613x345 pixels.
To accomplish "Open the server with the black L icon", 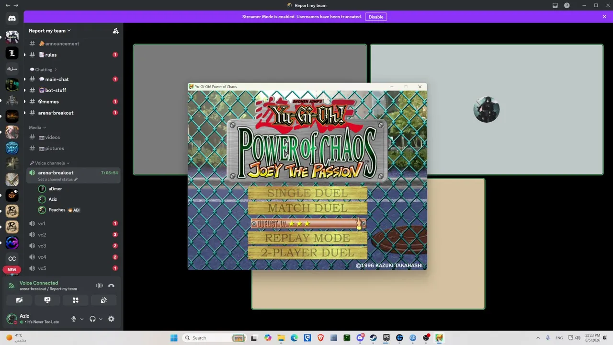I will 12,53.
